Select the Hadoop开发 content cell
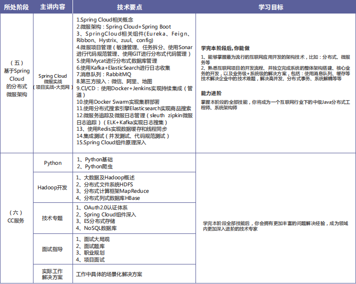The image size is (356, 284). point(52,187)
